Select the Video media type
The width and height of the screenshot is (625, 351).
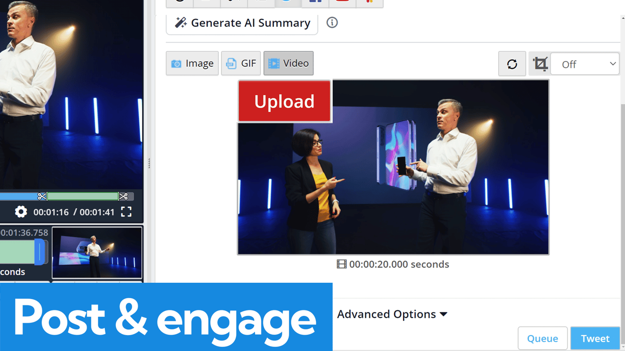coord(288,63)
